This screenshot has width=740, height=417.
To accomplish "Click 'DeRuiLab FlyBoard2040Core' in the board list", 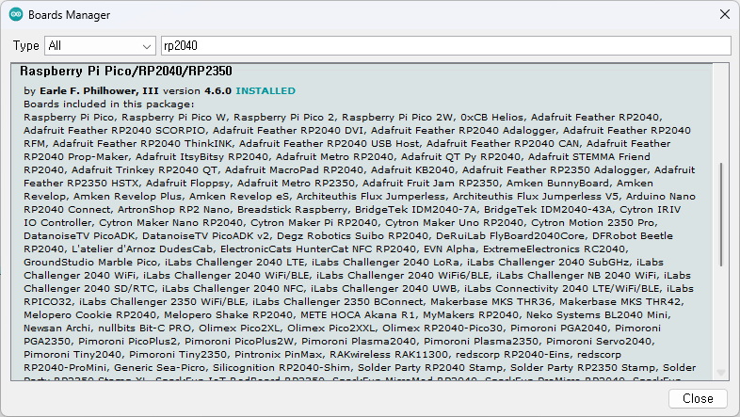I will pos(510,236).
